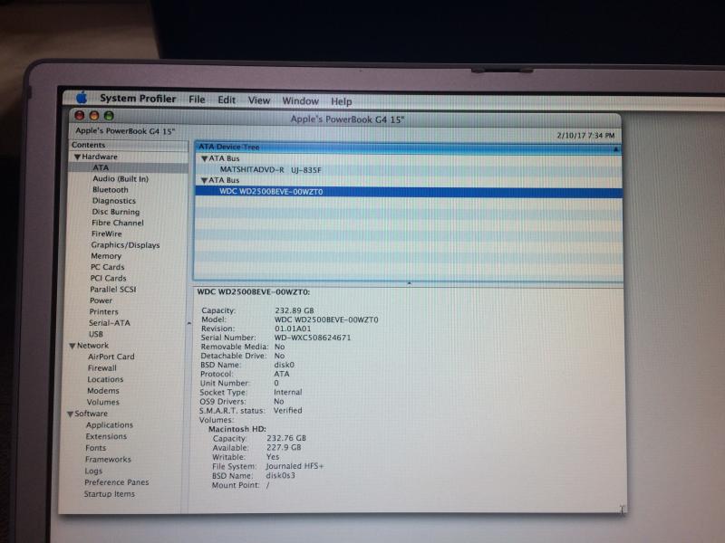
Task: Select the MATSHITADVD-R UJ-835F device row
Action: 409,170
